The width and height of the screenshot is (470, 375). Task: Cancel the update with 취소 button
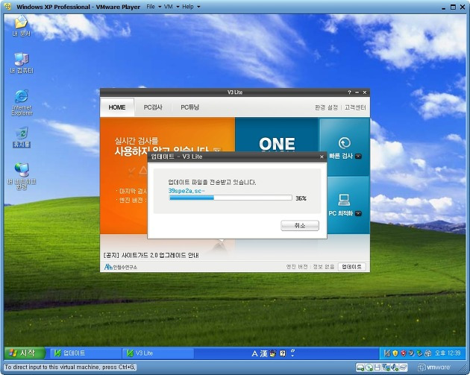pos(300,226)
